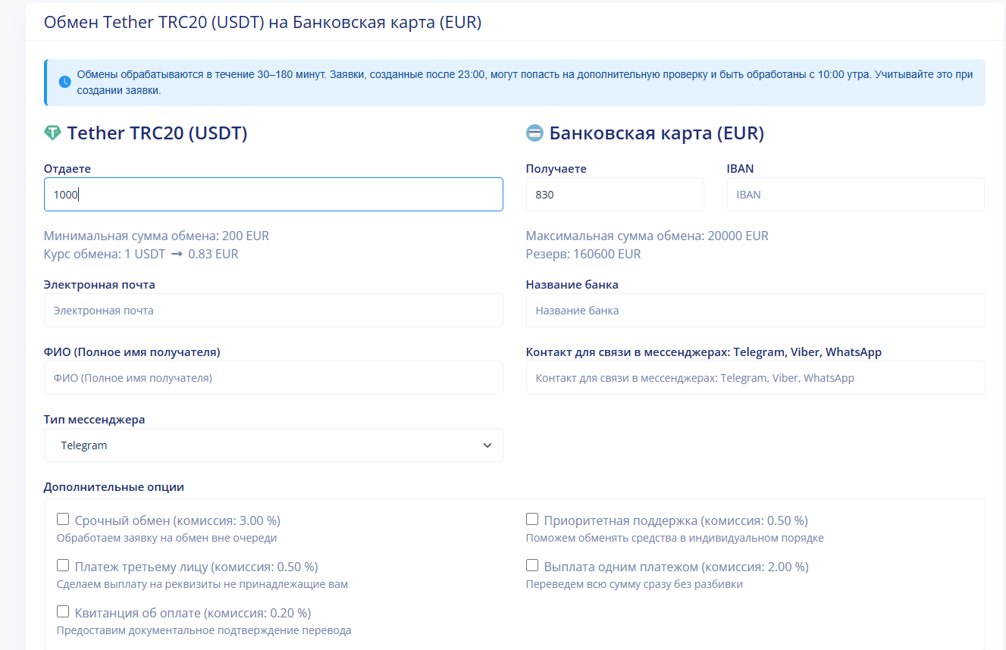The height and width of the screenshot is (650, 1006).
Task: Click the Название банка input field
Action: (x=755, y=311)
